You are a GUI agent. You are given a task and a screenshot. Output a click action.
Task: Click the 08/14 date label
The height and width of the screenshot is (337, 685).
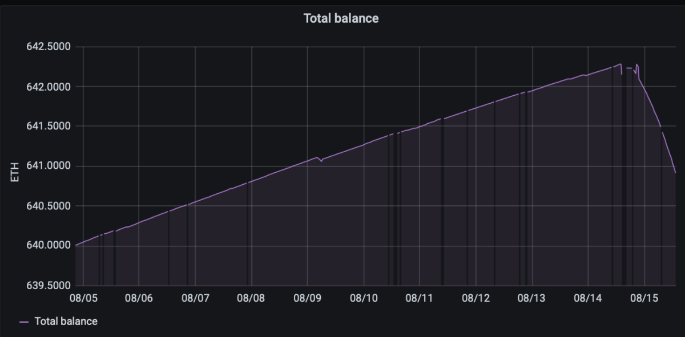[x=589, y=298]
